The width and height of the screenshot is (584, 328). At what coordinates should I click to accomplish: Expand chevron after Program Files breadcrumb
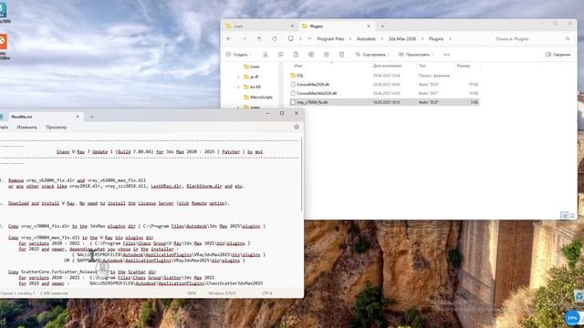350,38
